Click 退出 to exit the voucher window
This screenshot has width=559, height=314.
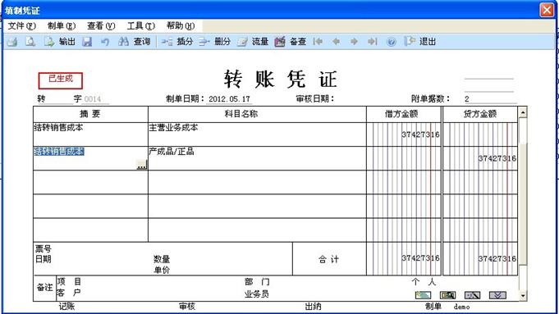420,42
